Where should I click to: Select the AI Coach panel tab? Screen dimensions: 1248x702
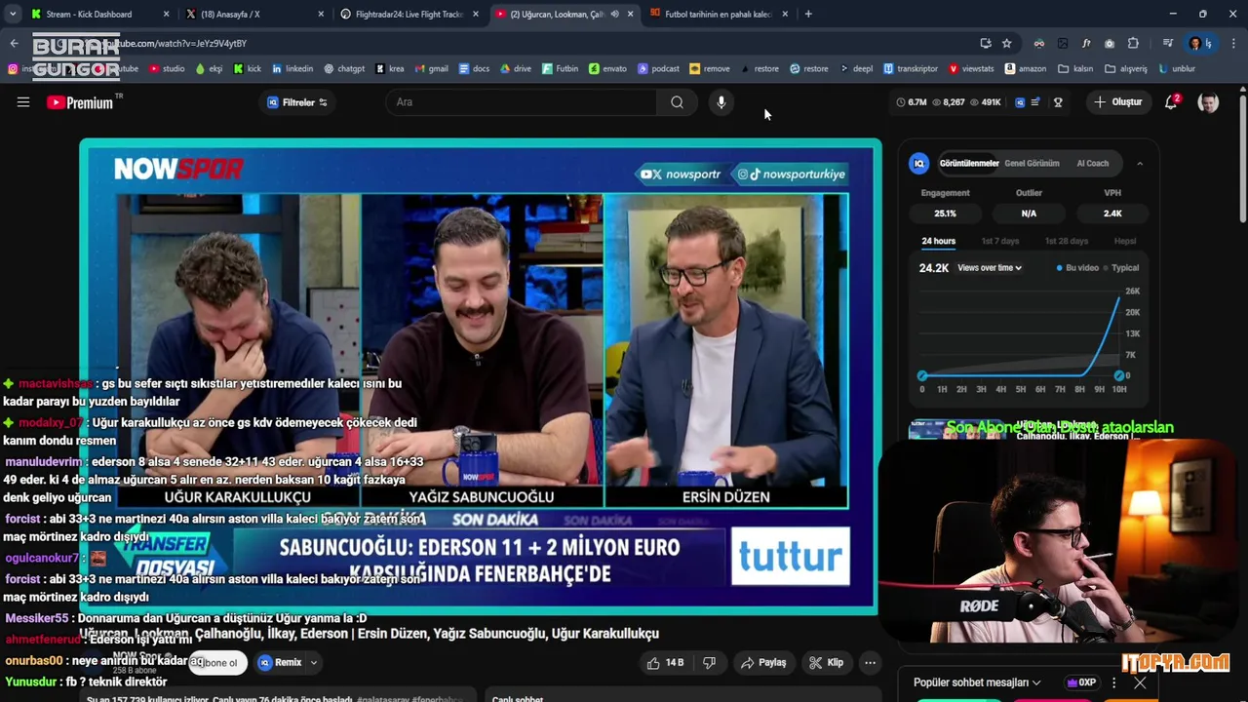(x=1092, y=164)
